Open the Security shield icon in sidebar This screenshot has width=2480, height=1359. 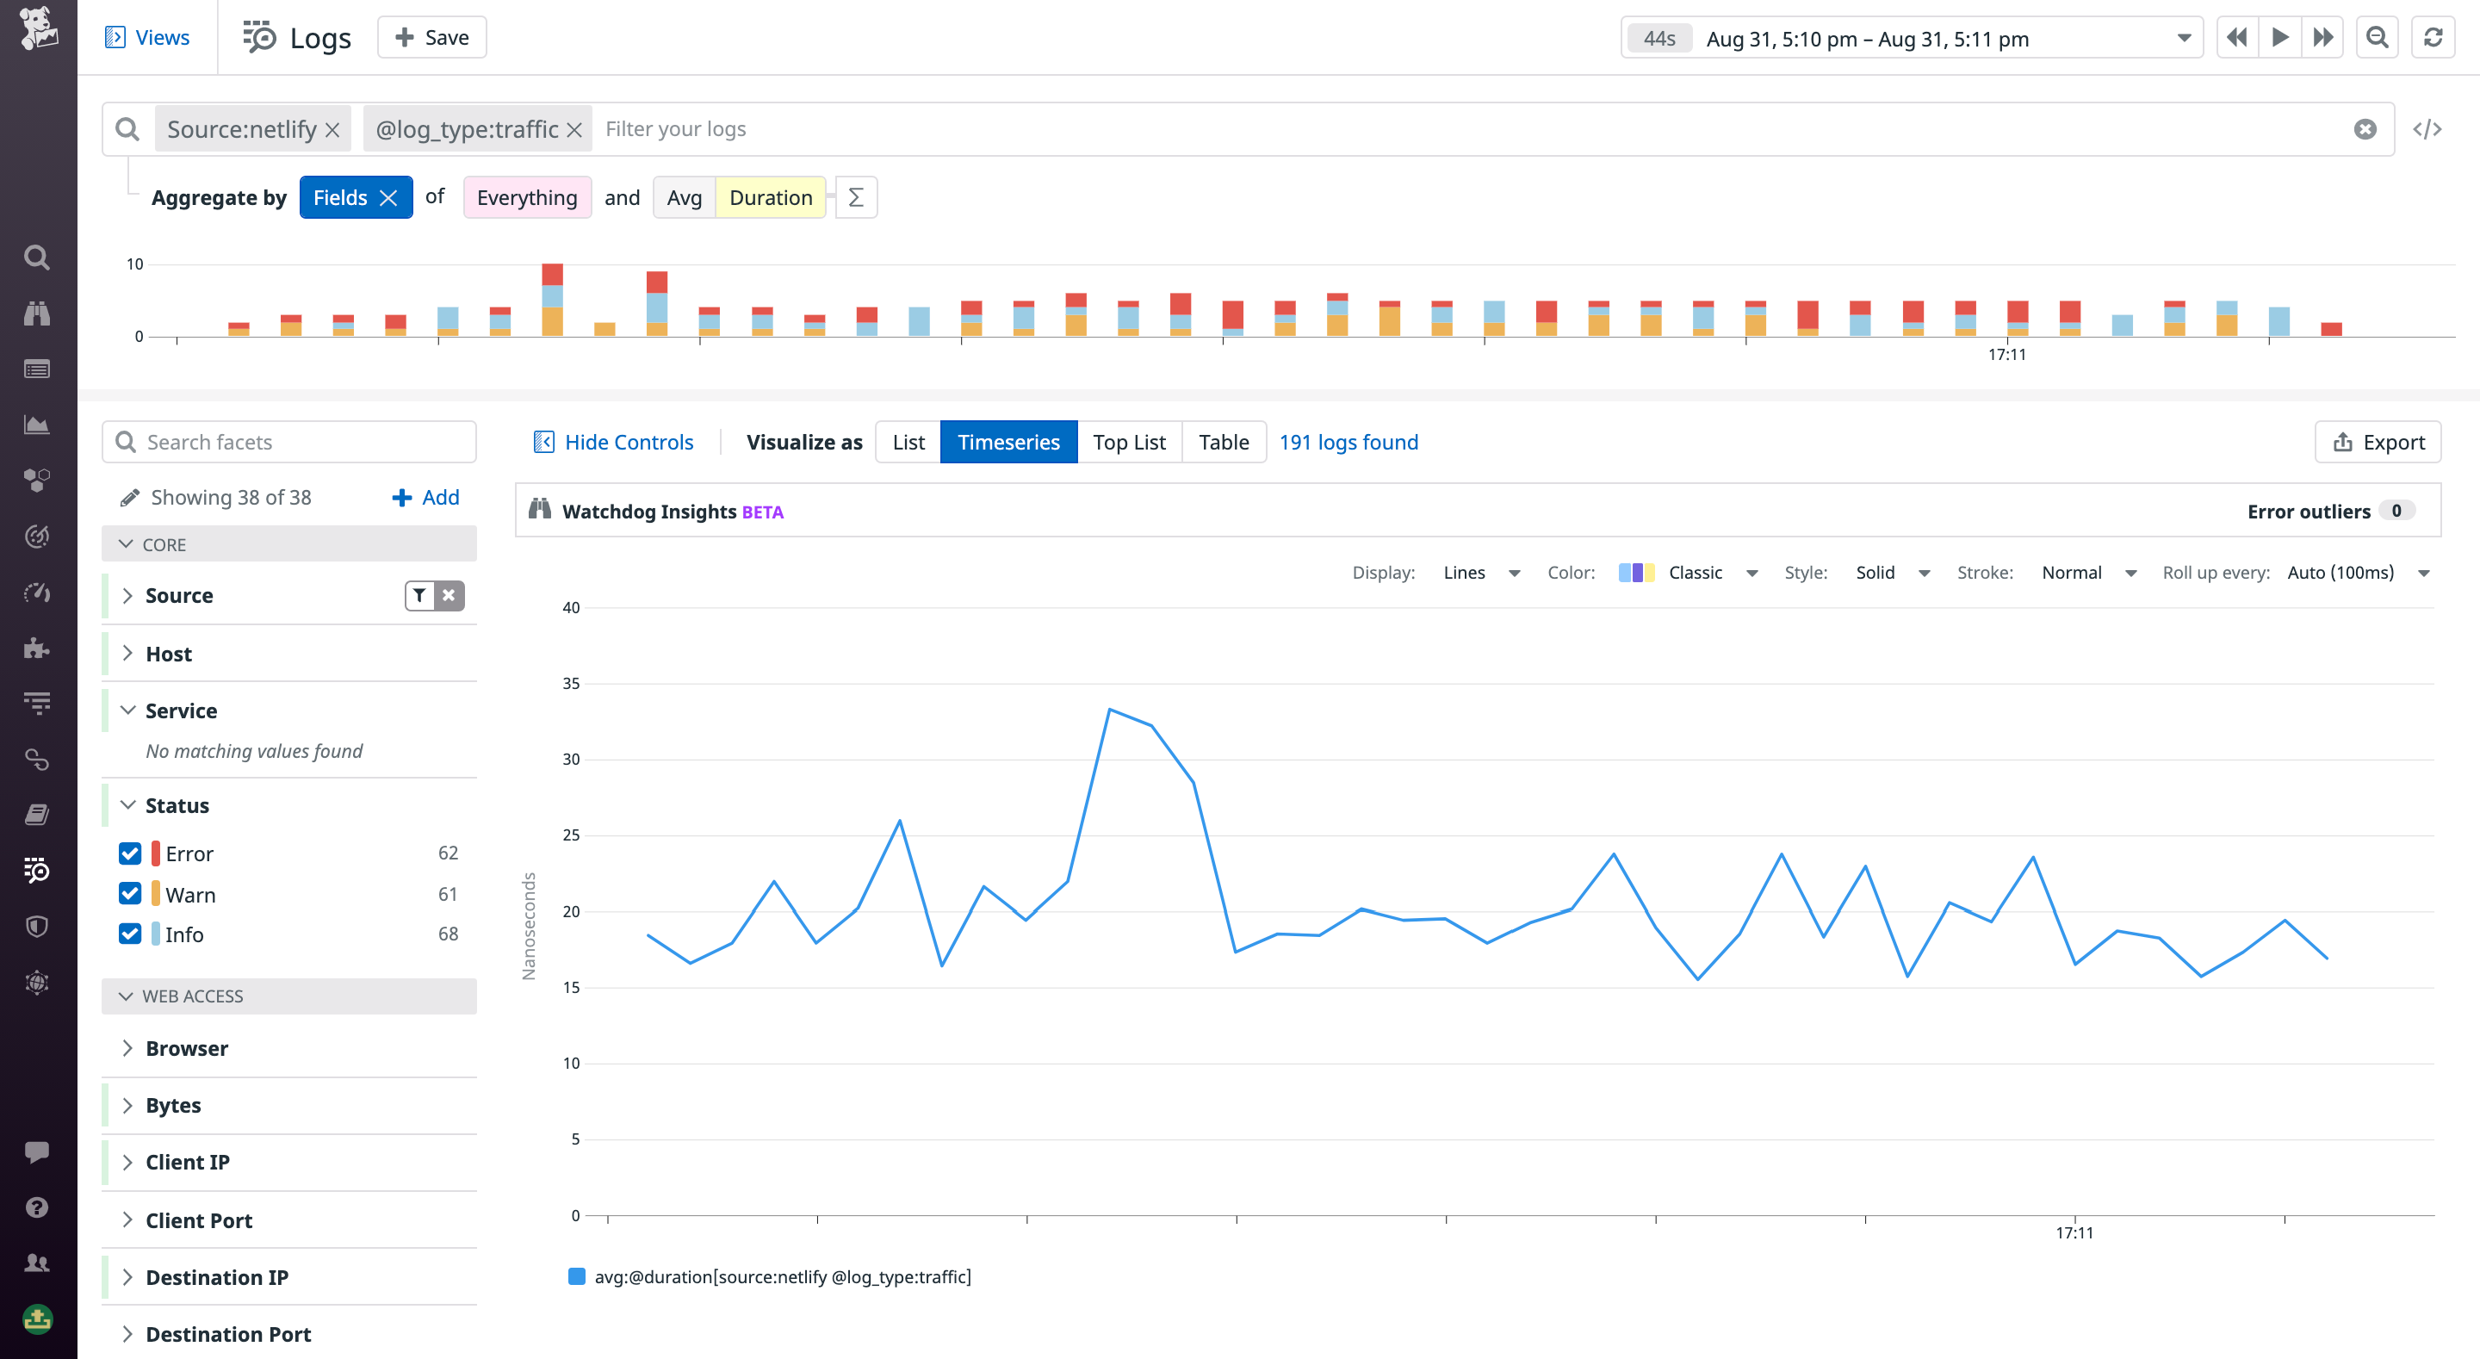pyautogui.click(x=35, y=926)
